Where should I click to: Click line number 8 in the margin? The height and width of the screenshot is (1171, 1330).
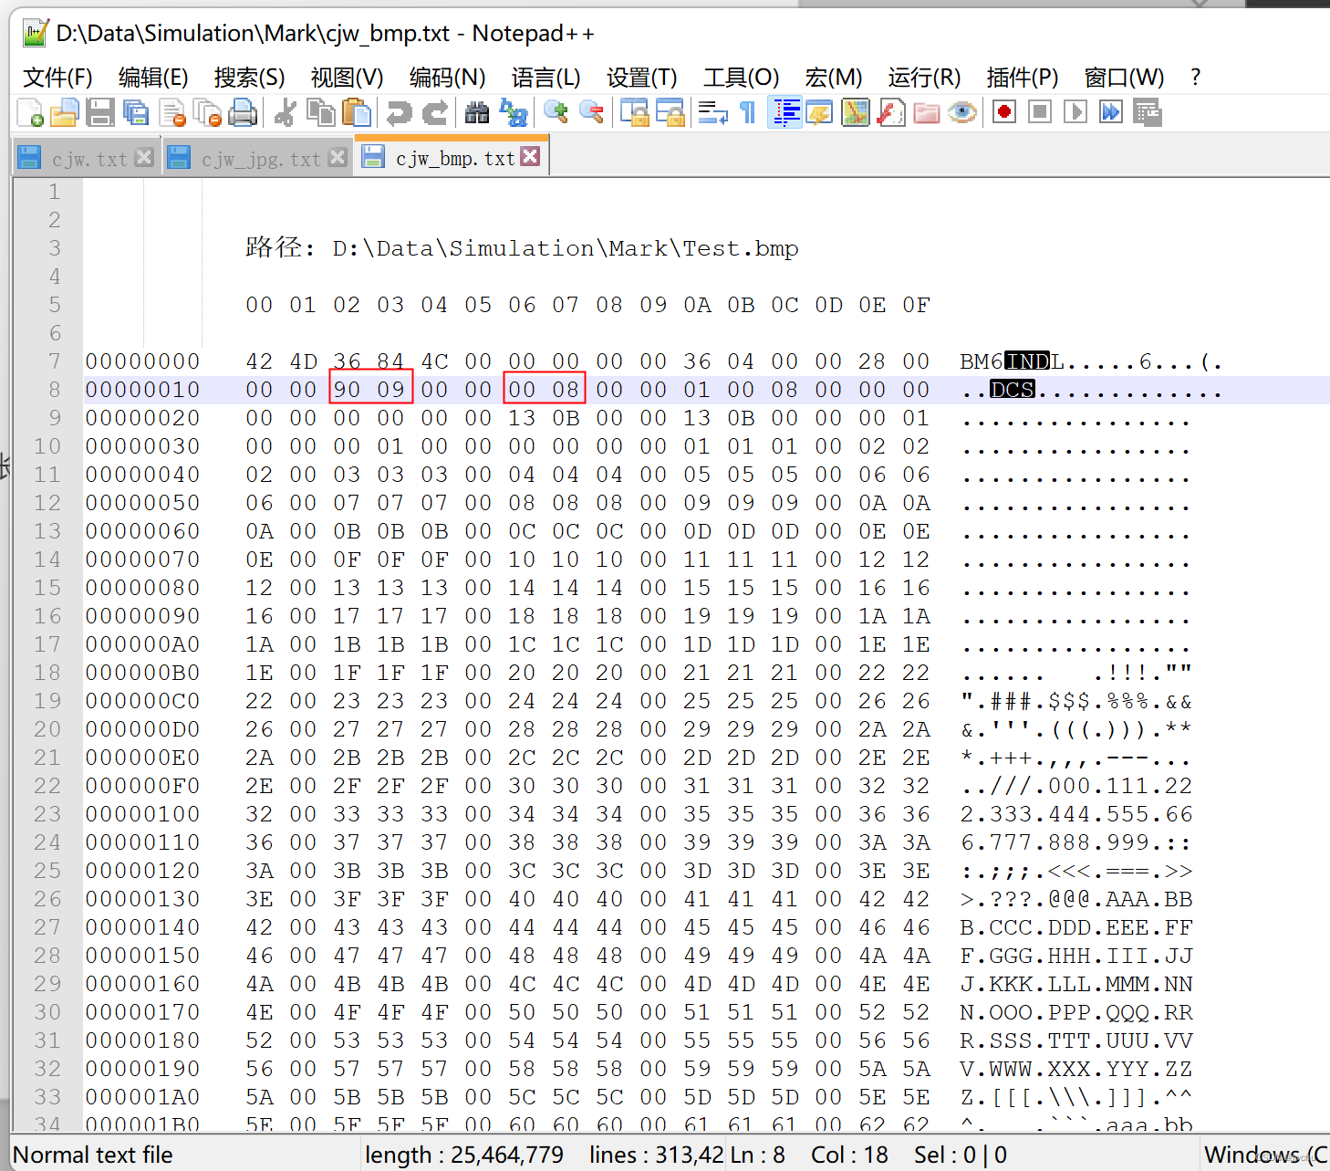click(x=53, y=389)
